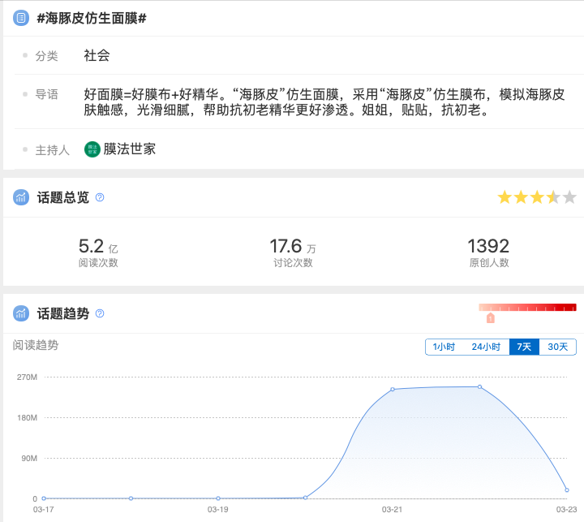Click the heat level marker under the red bar
This screenshot has width=584, height=522.
click(490, 318)
